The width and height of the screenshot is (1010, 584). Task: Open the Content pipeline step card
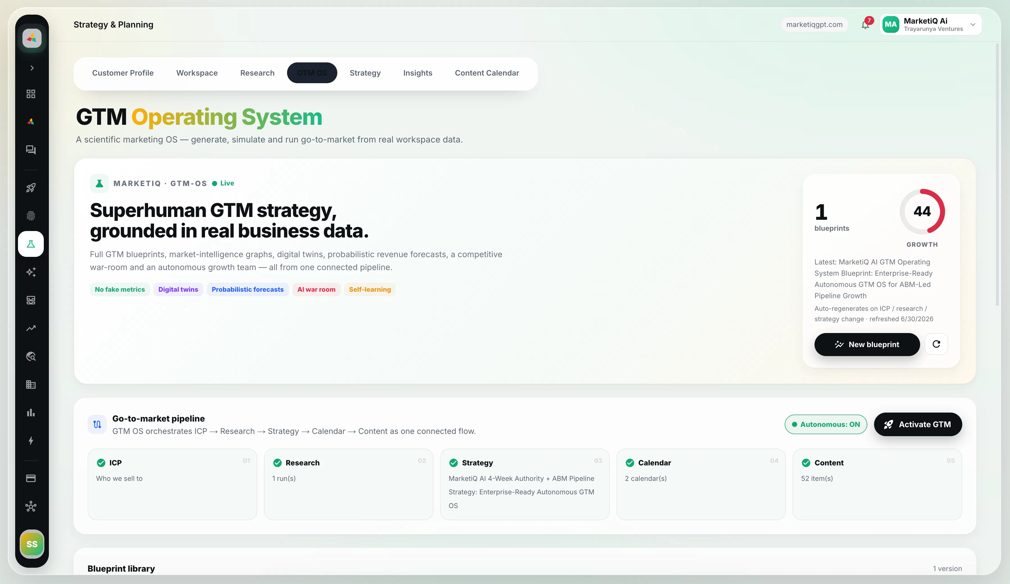click(x=877, y=484)
